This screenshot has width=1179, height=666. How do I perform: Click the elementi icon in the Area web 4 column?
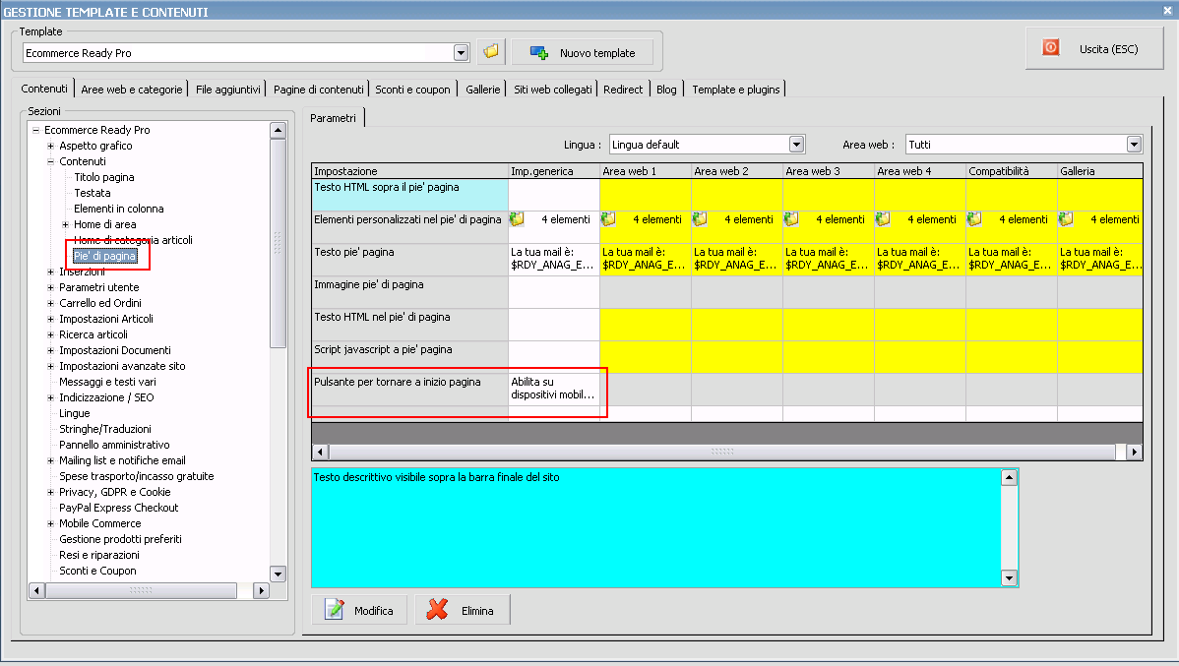[883, 218]
